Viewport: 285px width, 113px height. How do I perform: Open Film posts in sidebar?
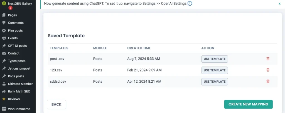[15, 31]
